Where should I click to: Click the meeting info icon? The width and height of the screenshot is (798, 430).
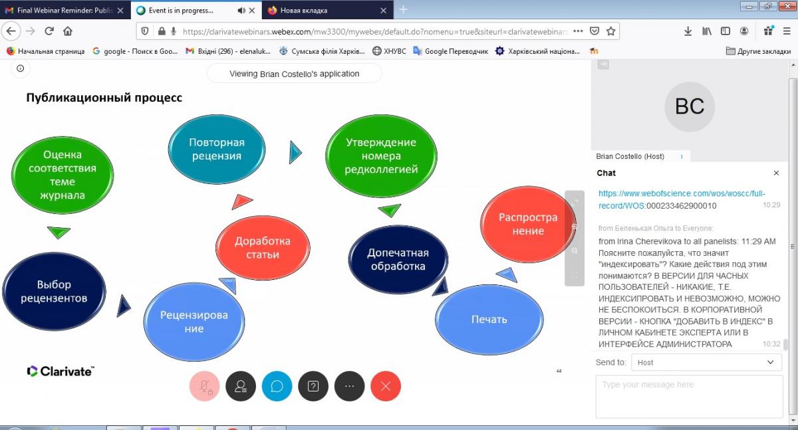coord(21,68)
